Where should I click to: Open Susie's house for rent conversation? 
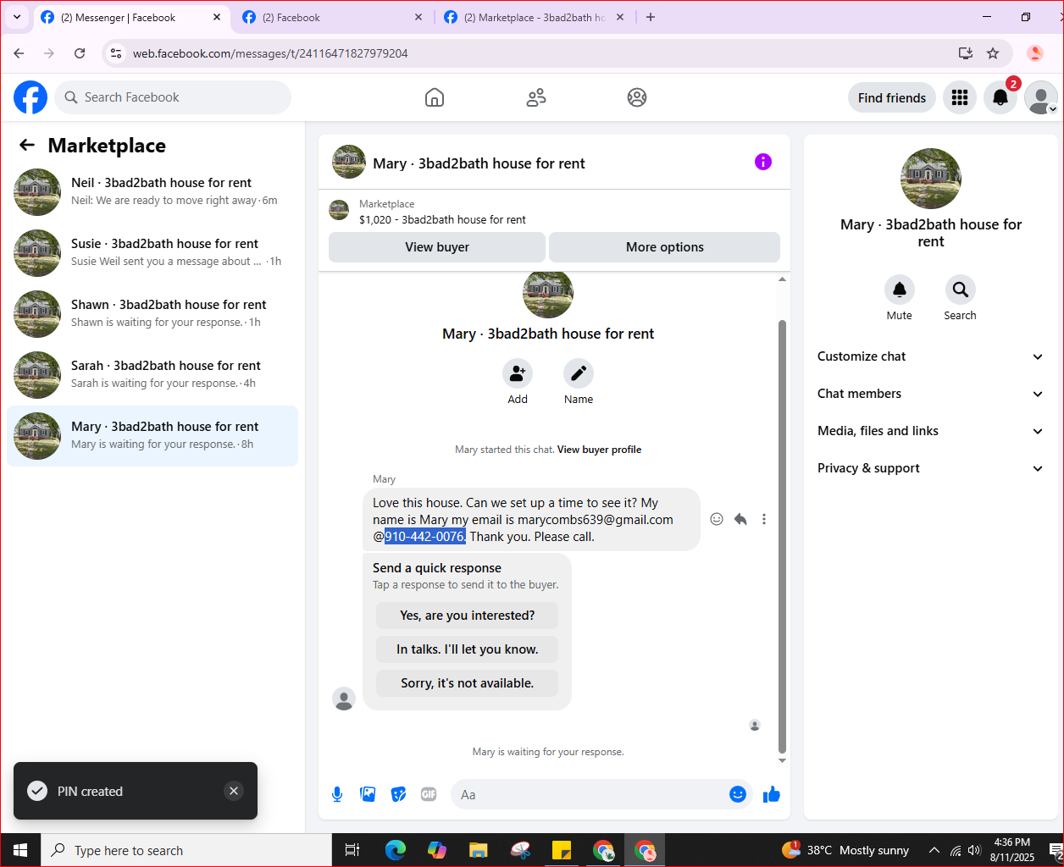(152, 253)
